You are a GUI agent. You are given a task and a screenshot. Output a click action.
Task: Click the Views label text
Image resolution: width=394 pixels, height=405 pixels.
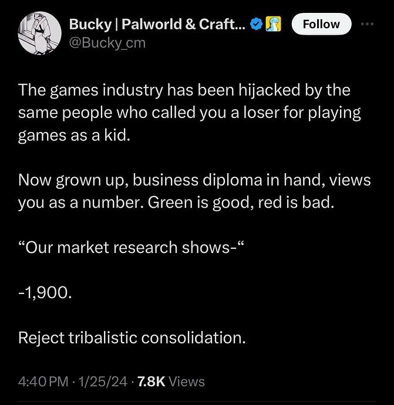tap(187, 382)
